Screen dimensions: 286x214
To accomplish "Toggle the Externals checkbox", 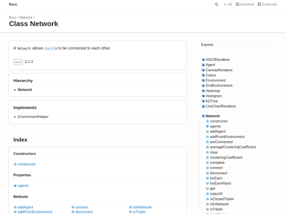I will tap(267, 4).
